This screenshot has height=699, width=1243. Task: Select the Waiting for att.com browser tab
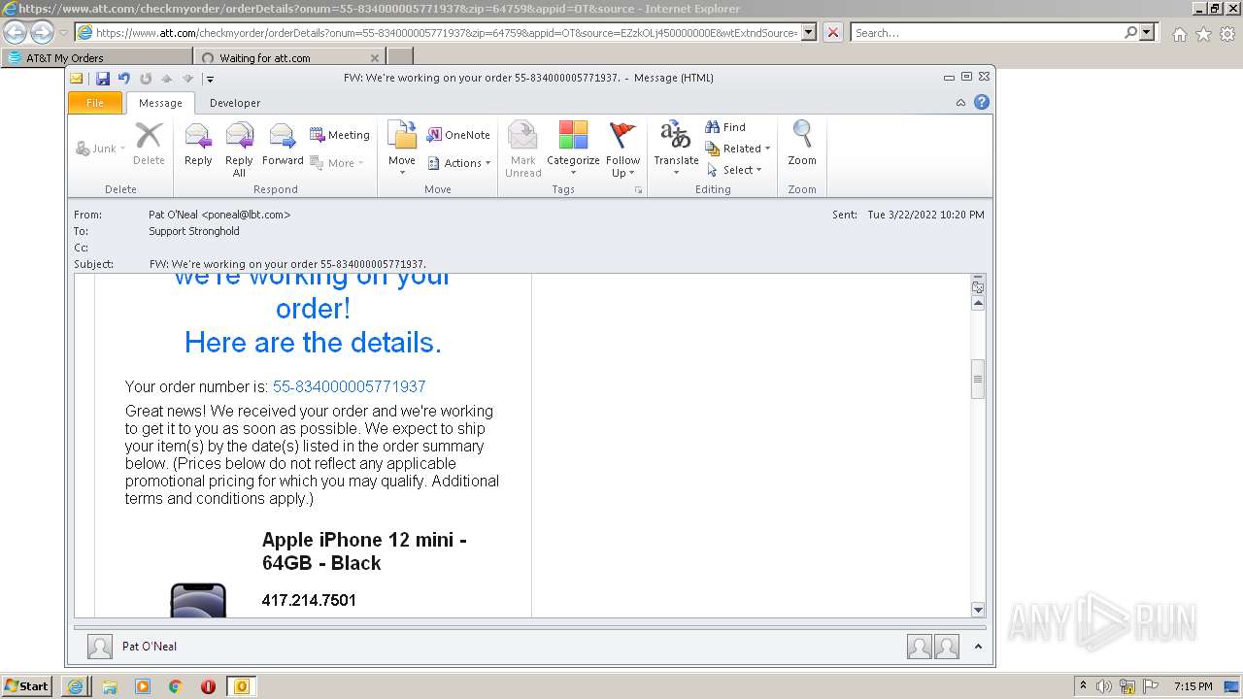pos(289,57)
